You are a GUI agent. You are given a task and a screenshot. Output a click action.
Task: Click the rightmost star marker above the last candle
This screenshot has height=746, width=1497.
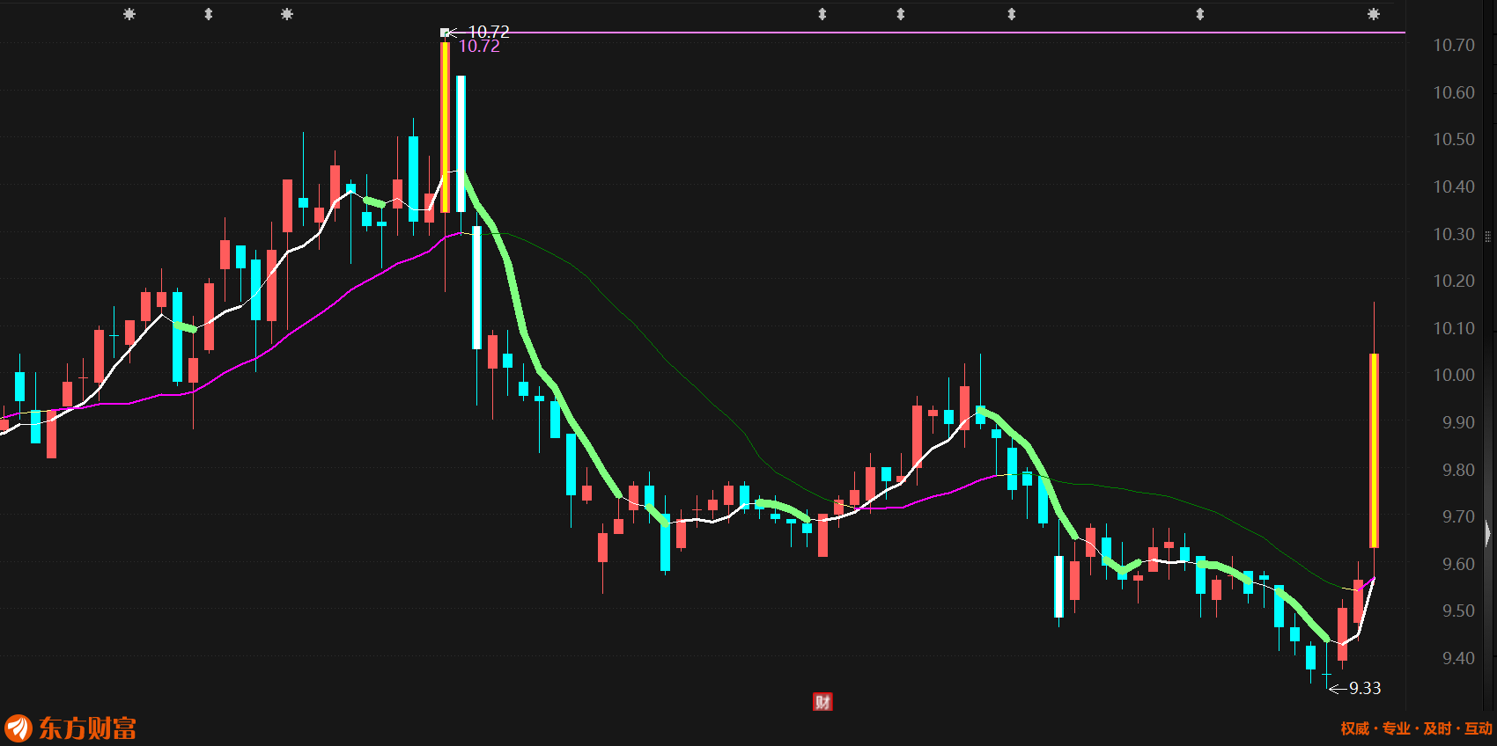coord(1374,14)
